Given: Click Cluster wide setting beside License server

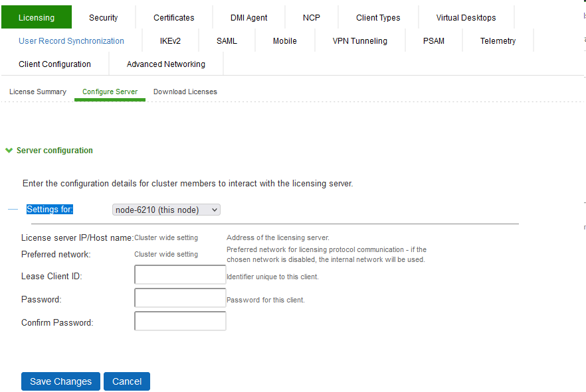Looking at the screenshot, I should pyautogui.click(x=166, y=237).
